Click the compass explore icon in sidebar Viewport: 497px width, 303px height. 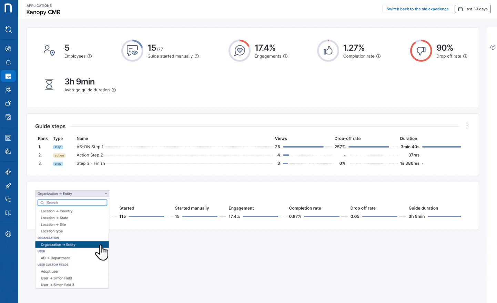9,49
